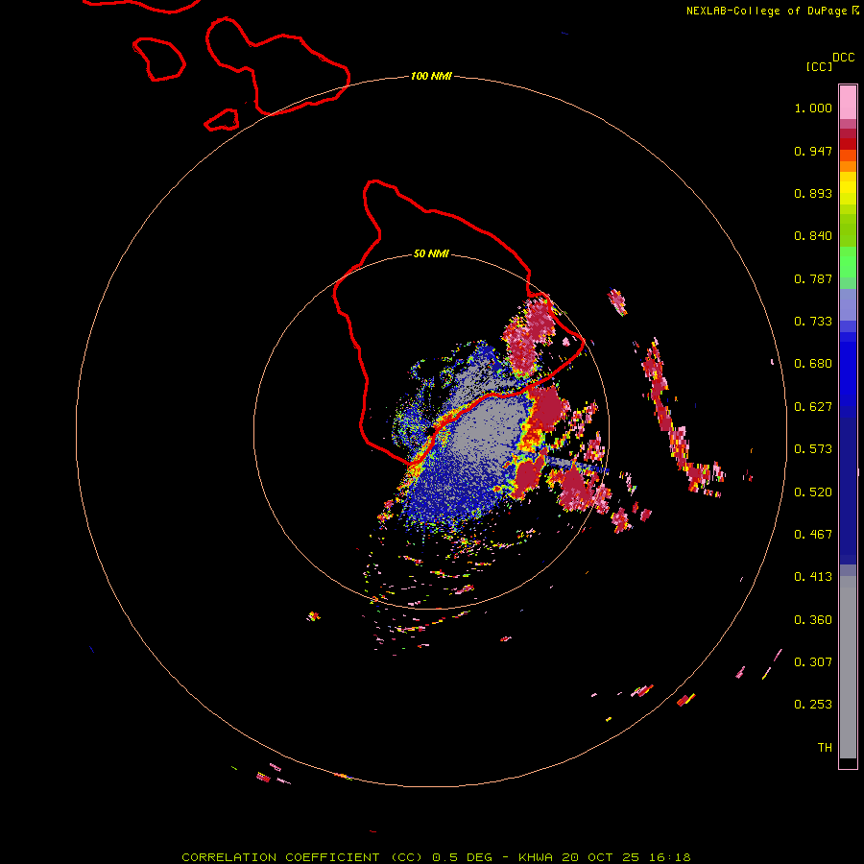864x864 pixels.
Task: Click the 0.733 scale value
Action: click(x=813, y=322)
